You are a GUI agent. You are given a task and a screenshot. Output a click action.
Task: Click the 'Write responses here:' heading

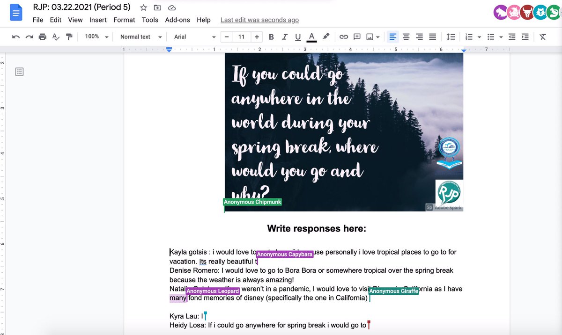pos(317,229)
